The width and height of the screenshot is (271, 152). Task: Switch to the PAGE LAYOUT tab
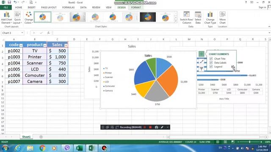[x=49, y=8]
